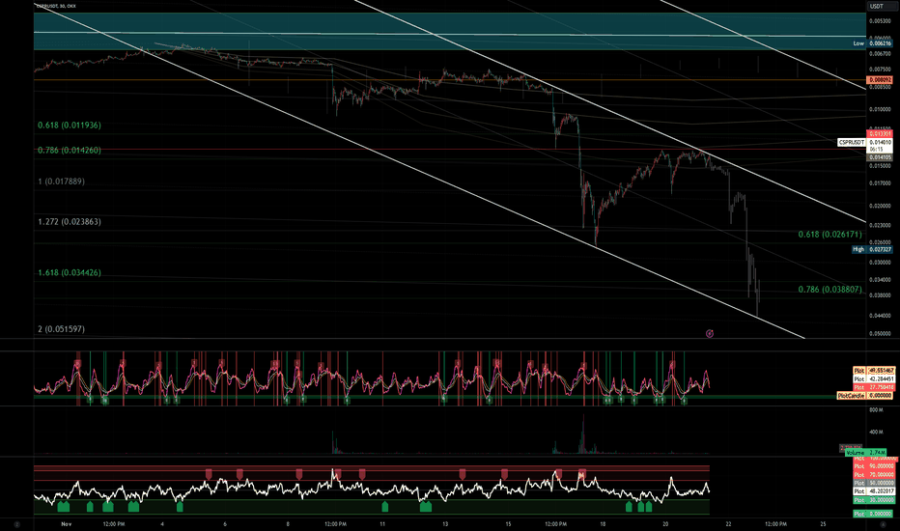The width and height of the screenshot is (900, 531).
Task: Click the 0.010000 price axis tick
Action: pos(880,109)
